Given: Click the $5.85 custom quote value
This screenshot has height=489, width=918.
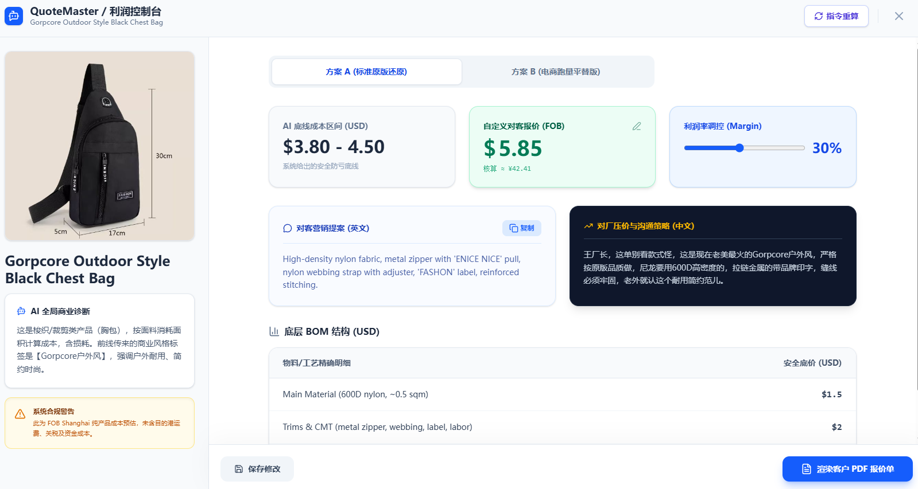Looking at the screenshot, I should (513, 148).
